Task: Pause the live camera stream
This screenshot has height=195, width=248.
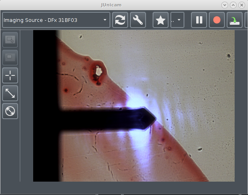Action: click(x=199, y=20)
